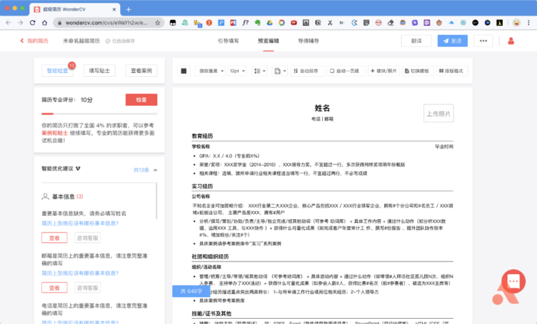This screenshot has height=324, width=537.
Task: Click the 上传照片 photo placeholder
Action: click(439, 113)
